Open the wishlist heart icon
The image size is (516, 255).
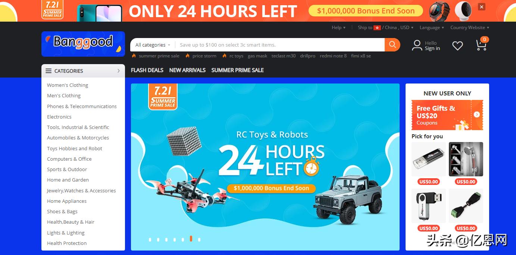coord(457,45)
